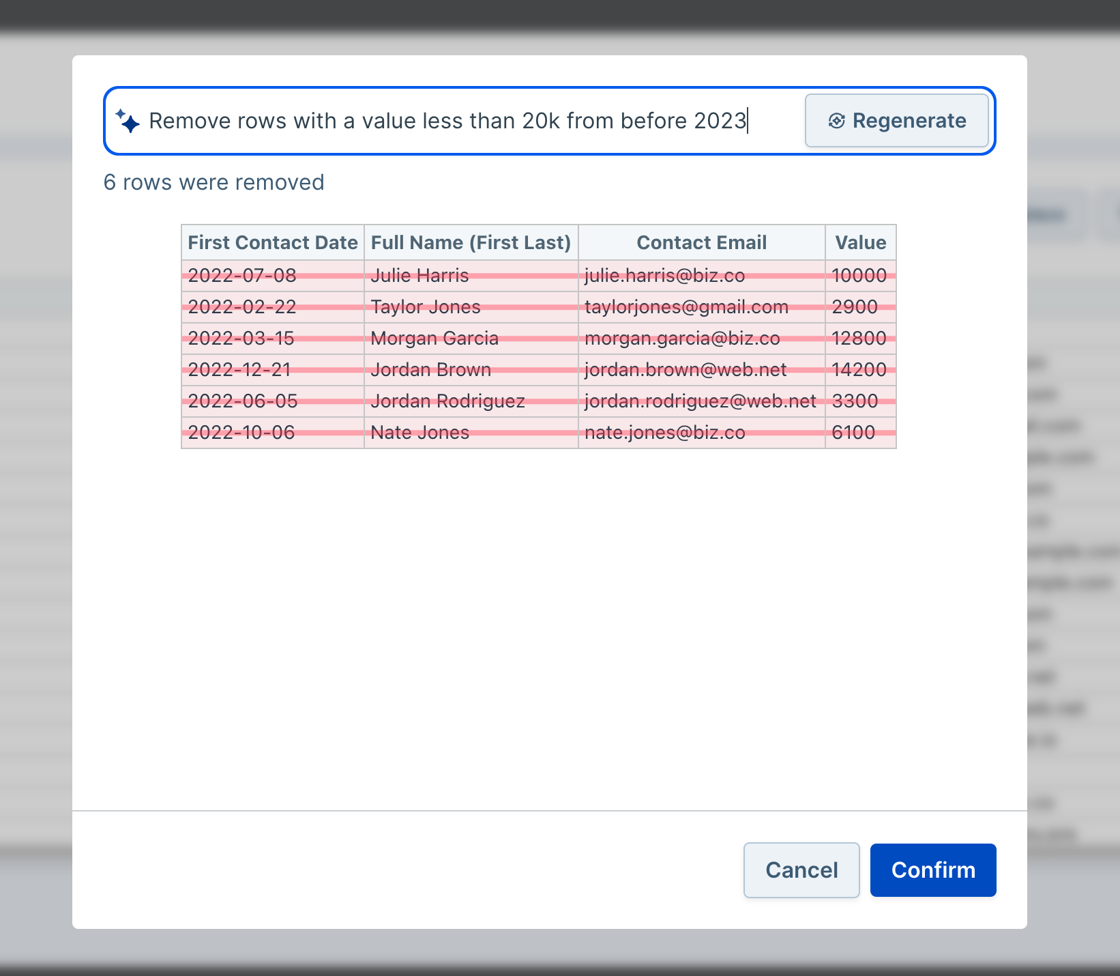Click the First Contact Date column header

(273, 242)
